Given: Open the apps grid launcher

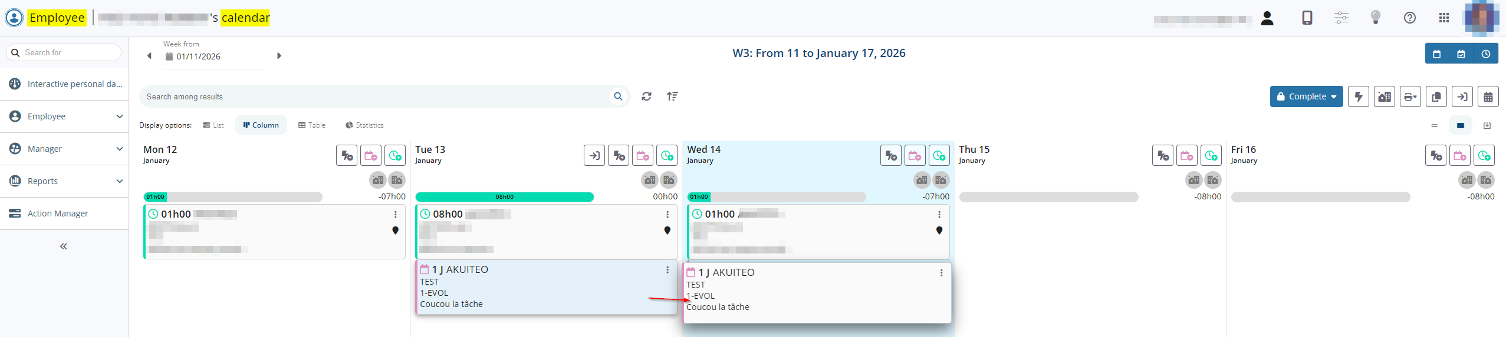Looking at the screenshot, I should (1444, 18).
